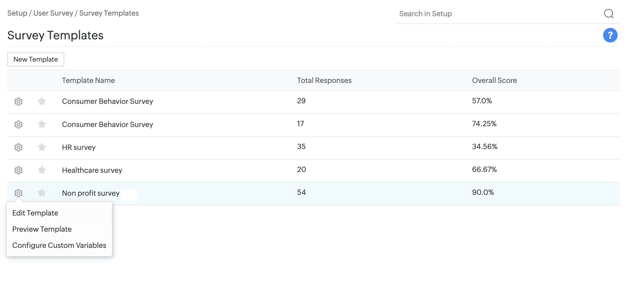Favorite the Consumer Behavior Survey scoring 57.0%
The width and height of the screenshot is (626, 297).
42,101
